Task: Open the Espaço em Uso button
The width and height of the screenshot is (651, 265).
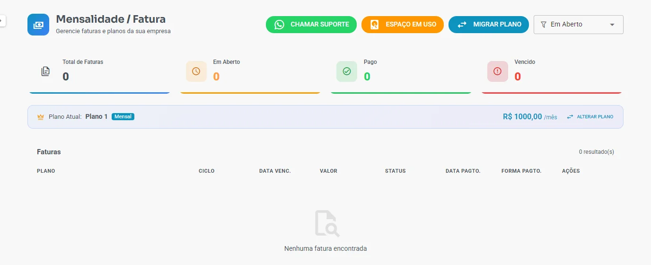Action: [x=403, y=24]
